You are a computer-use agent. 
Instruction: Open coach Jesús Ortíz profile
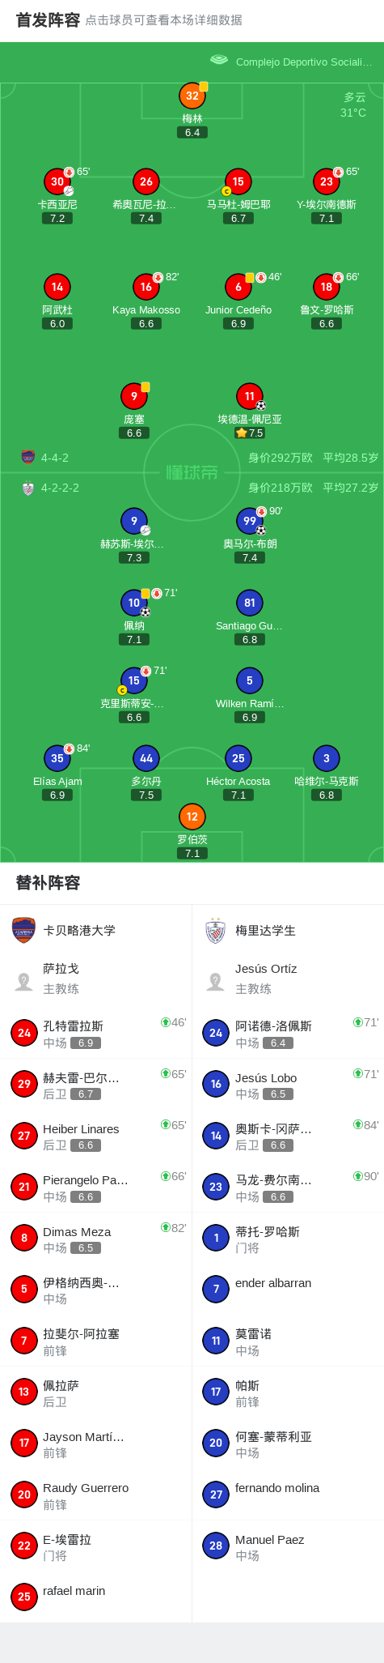(288, 979)
